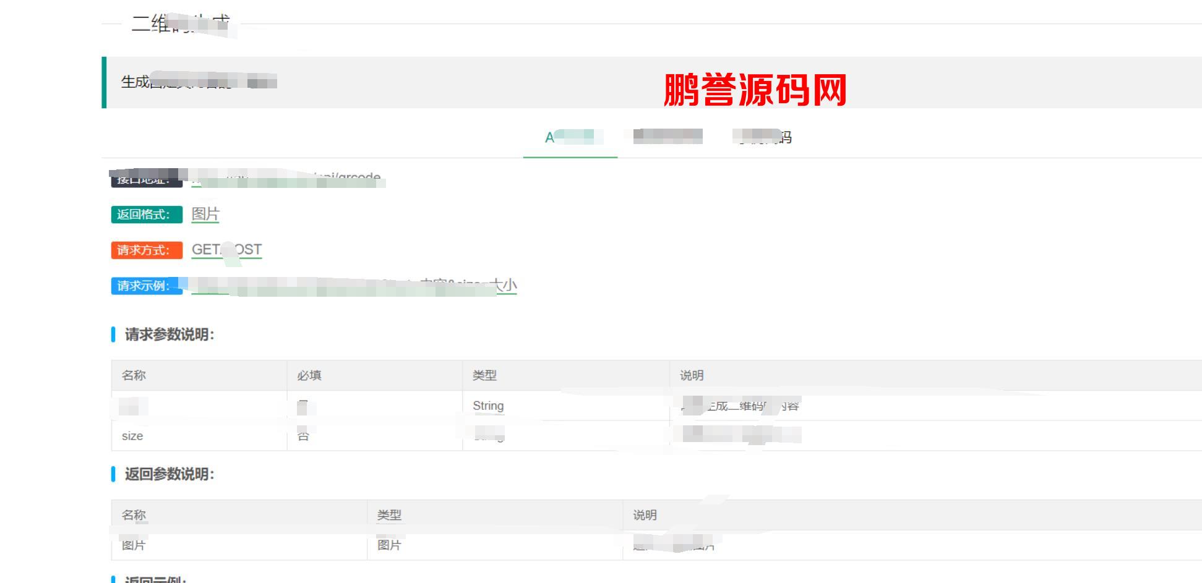Click the 必填 column header
This screenshot has height=583, width=1202.
(x=309, y=375)
